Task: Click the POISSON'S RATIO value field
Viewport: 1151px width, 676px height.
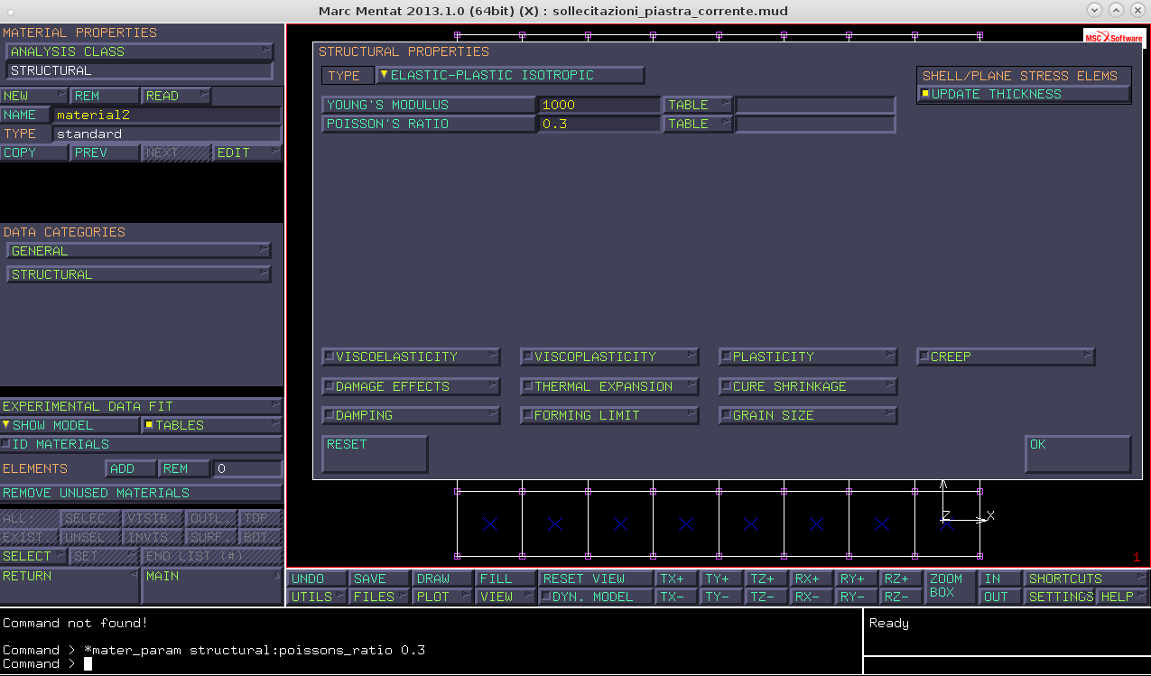Action: 599,124
